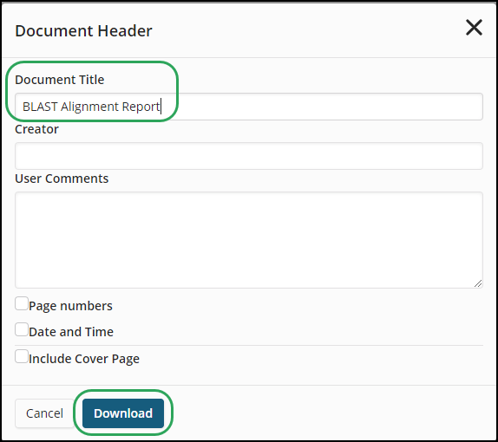Viewport: 498px width, 442px height.
Task: Select the Document Title label
Action: [x=60, y=80]
